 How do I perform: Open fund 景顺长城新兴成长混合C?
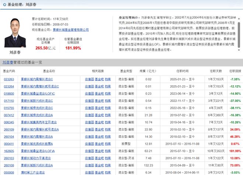[x=37, y=101]
